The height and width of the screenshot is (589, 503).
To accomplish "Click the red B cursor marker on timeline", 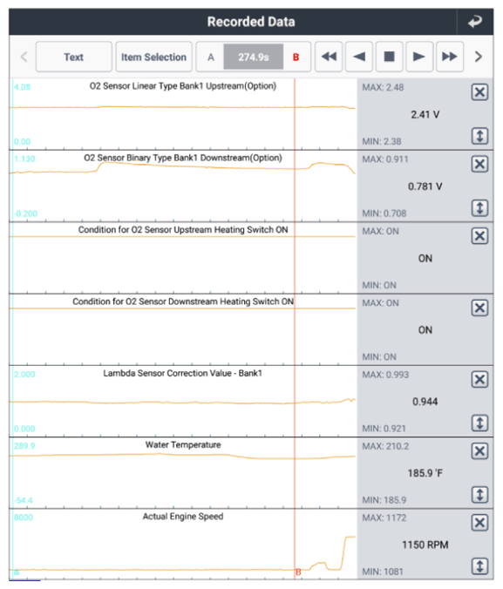I will point(298,572).
